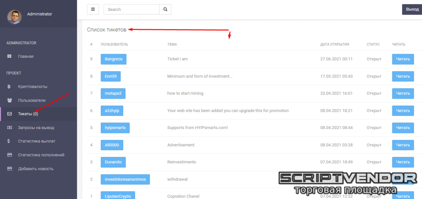Open the Пользователи sidebar menu item

pos(32,100)
